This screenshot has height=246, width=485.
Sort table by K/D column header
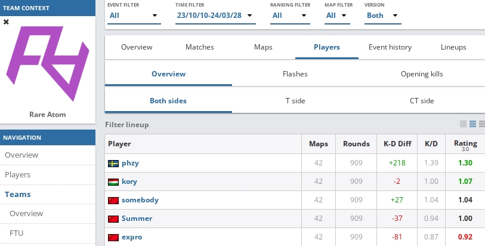pos(431,144)
